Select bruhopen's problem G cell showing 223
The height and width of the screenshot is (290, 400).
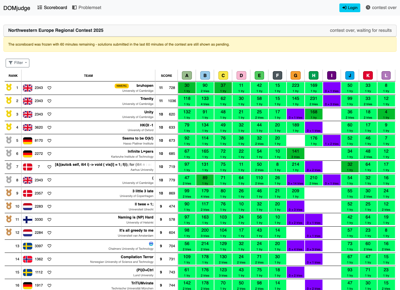pos(296,88)
